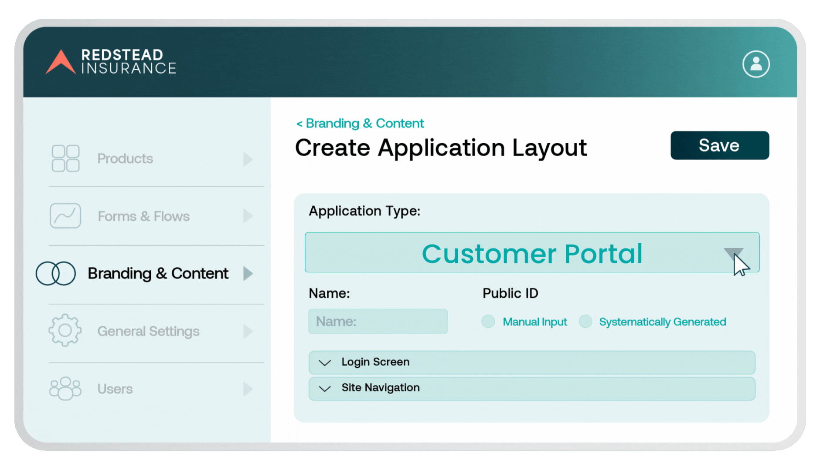
Task: Click the Users group icon
Action: pyautogui.click(x=65, y=389)
